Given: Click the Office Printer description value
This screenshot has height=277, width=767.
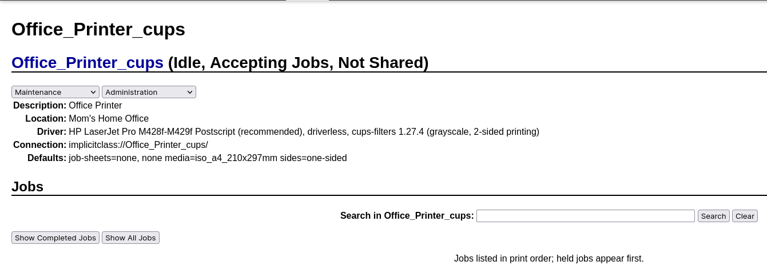Looking at the screenshot, I should tap(95, 106).
